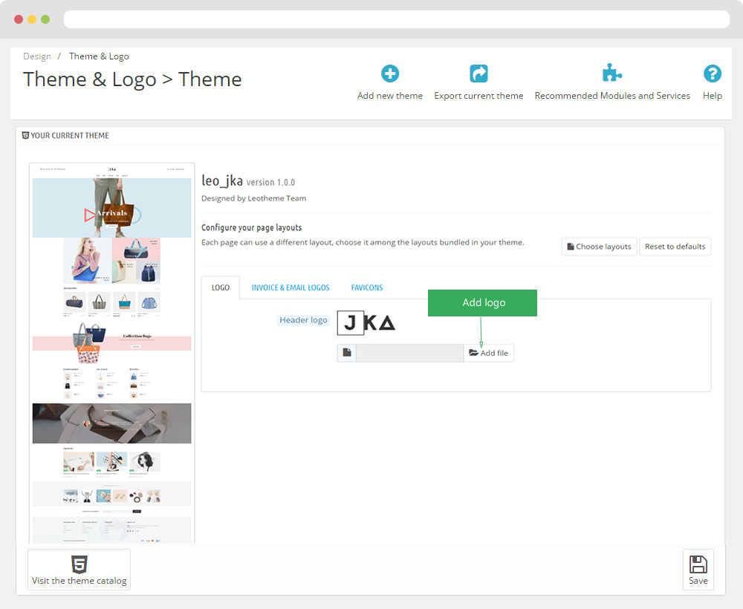This screenshot has height=609, width=743.
Task: Click the leo_jka theme name
Action: [x=222, y=180]
